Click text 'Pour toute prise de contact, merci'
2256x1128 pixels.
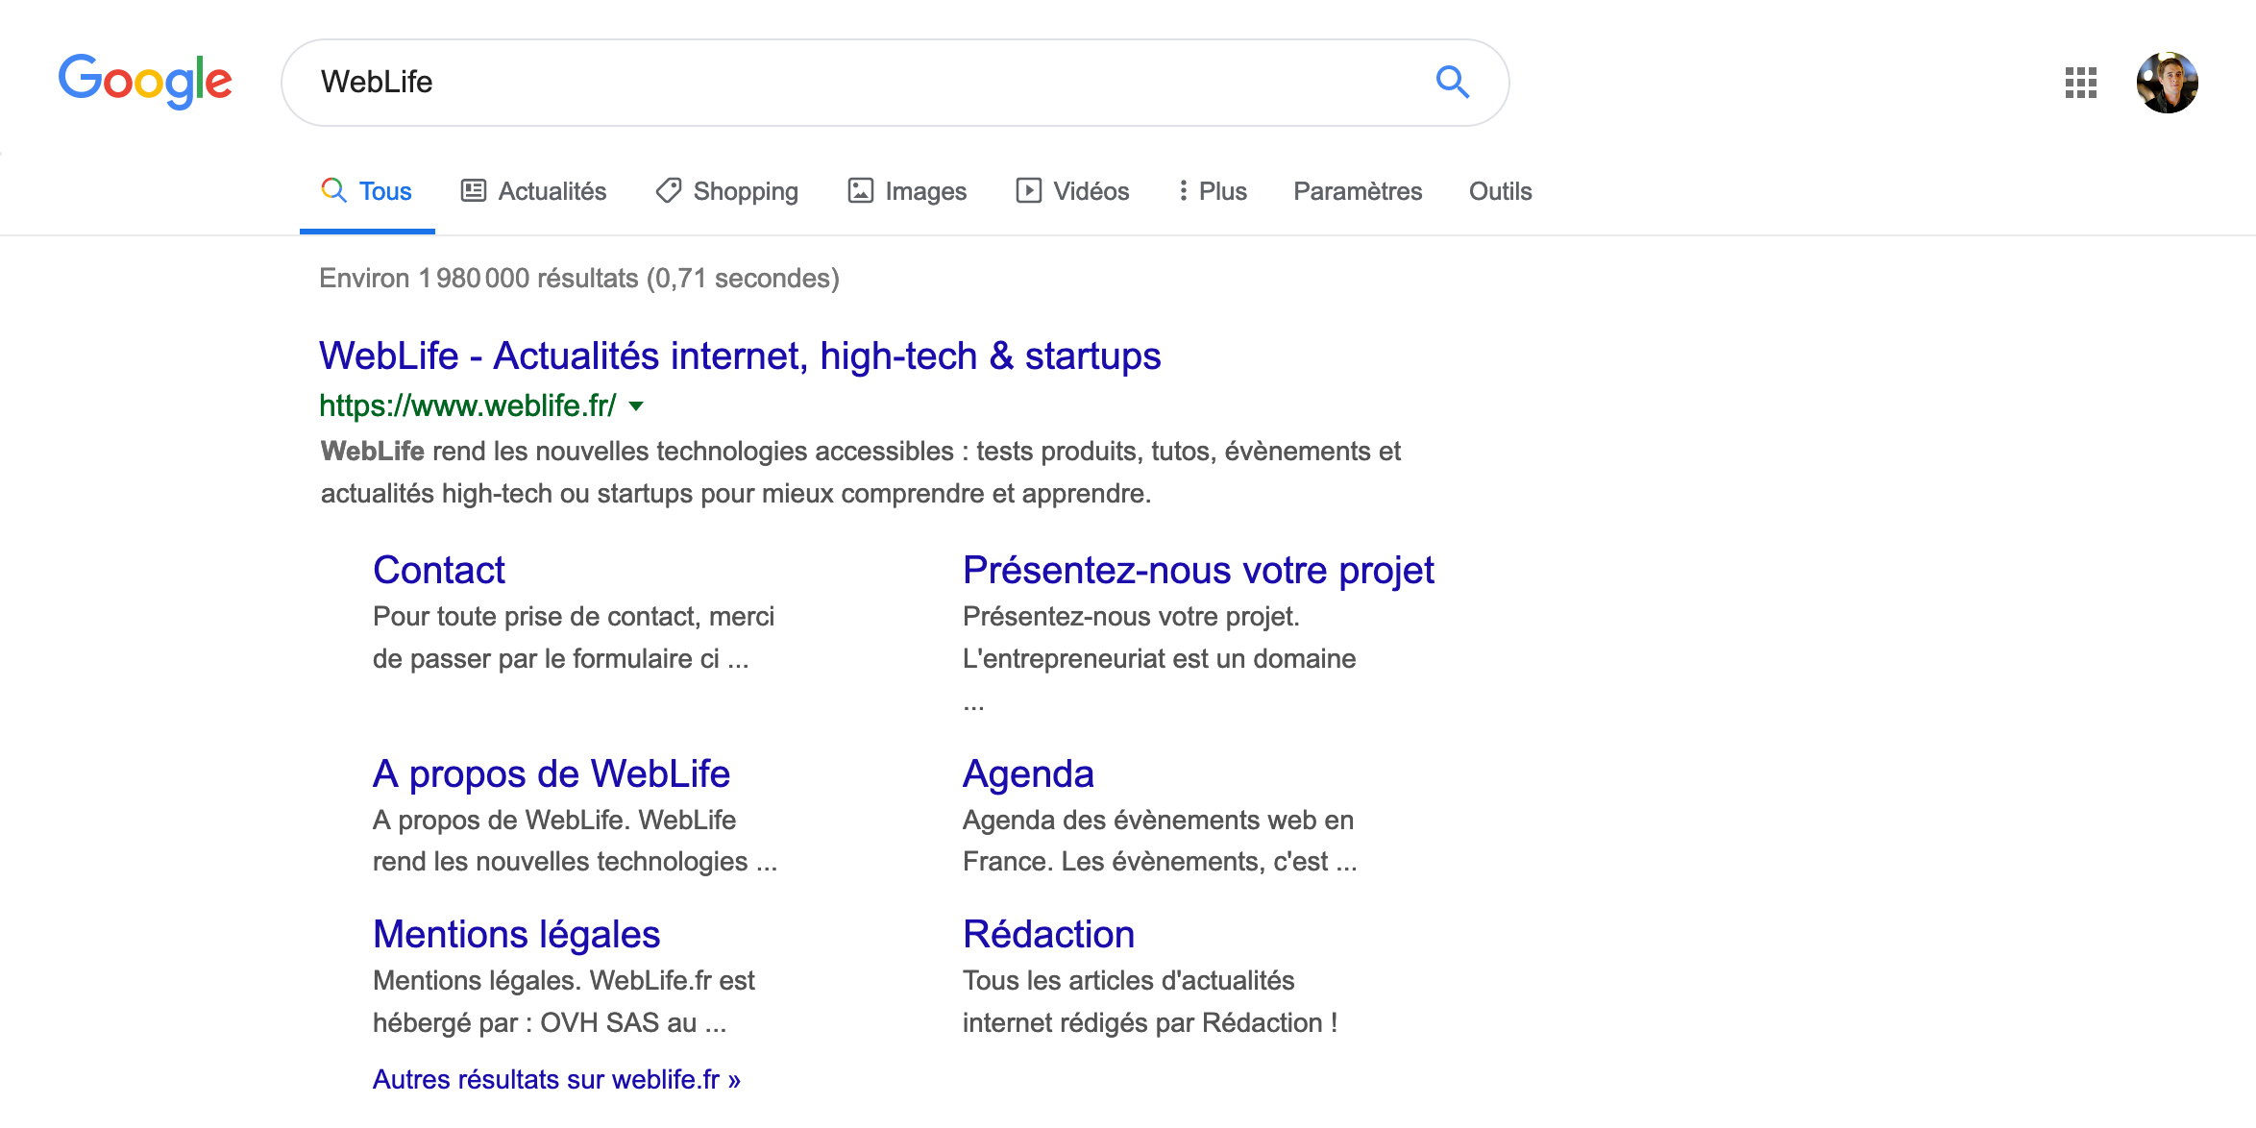coord(574,616)
